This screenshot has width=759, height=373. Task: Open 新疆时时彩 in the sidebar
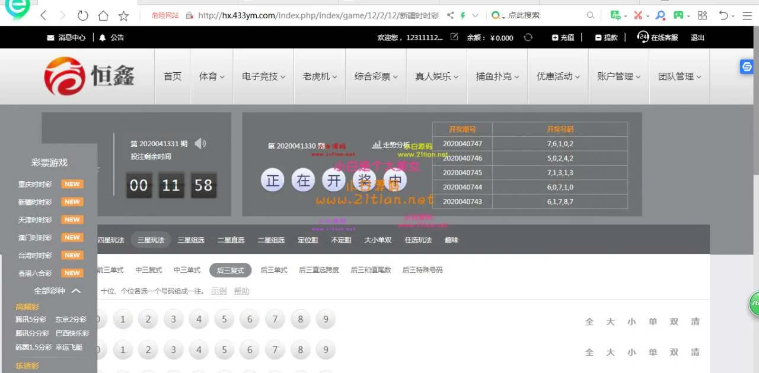point(35,202)
